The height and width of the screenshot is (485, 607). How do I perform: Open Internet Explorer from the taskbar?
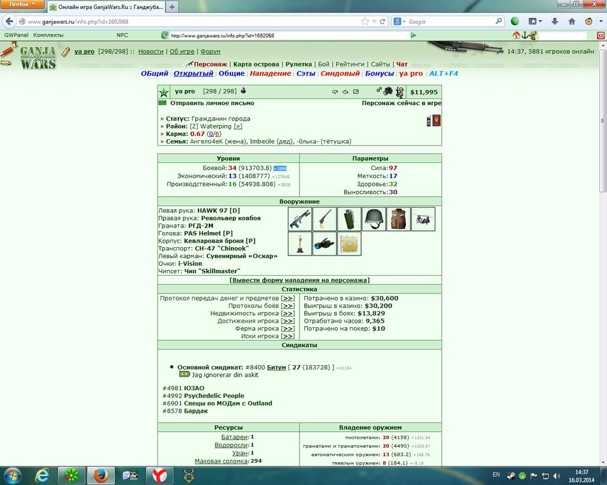click(42, 475)
